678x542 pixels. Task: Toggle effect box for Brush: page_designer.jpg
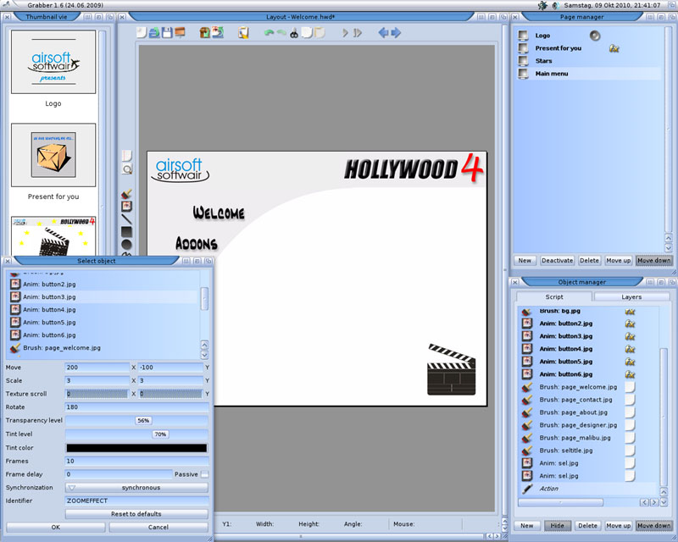[630, 425]
